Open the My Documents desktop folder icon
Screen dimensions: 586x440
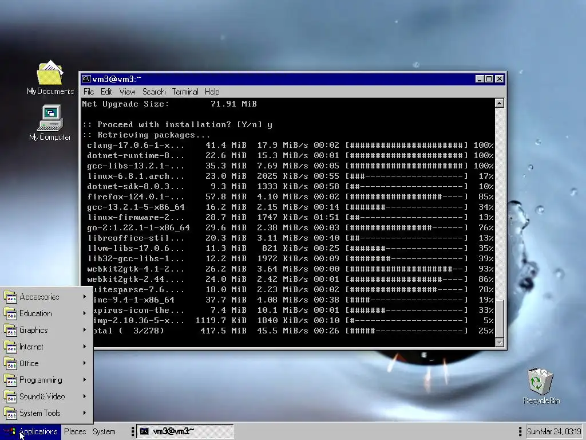coord(50,73)
